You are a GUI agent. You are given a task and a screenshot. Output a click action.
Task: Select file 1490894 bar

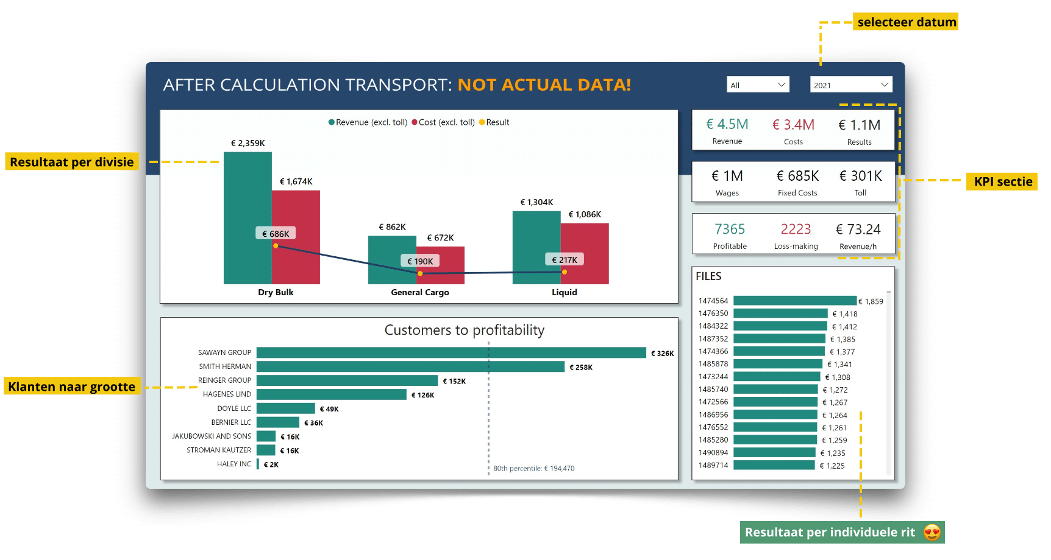click(x=774, y=453)
